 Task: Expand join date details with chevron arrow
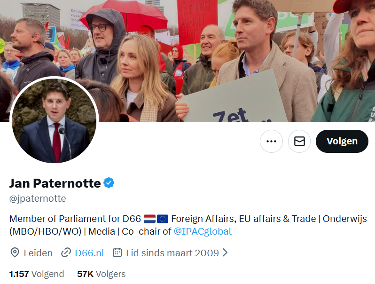tap(225, 252)
